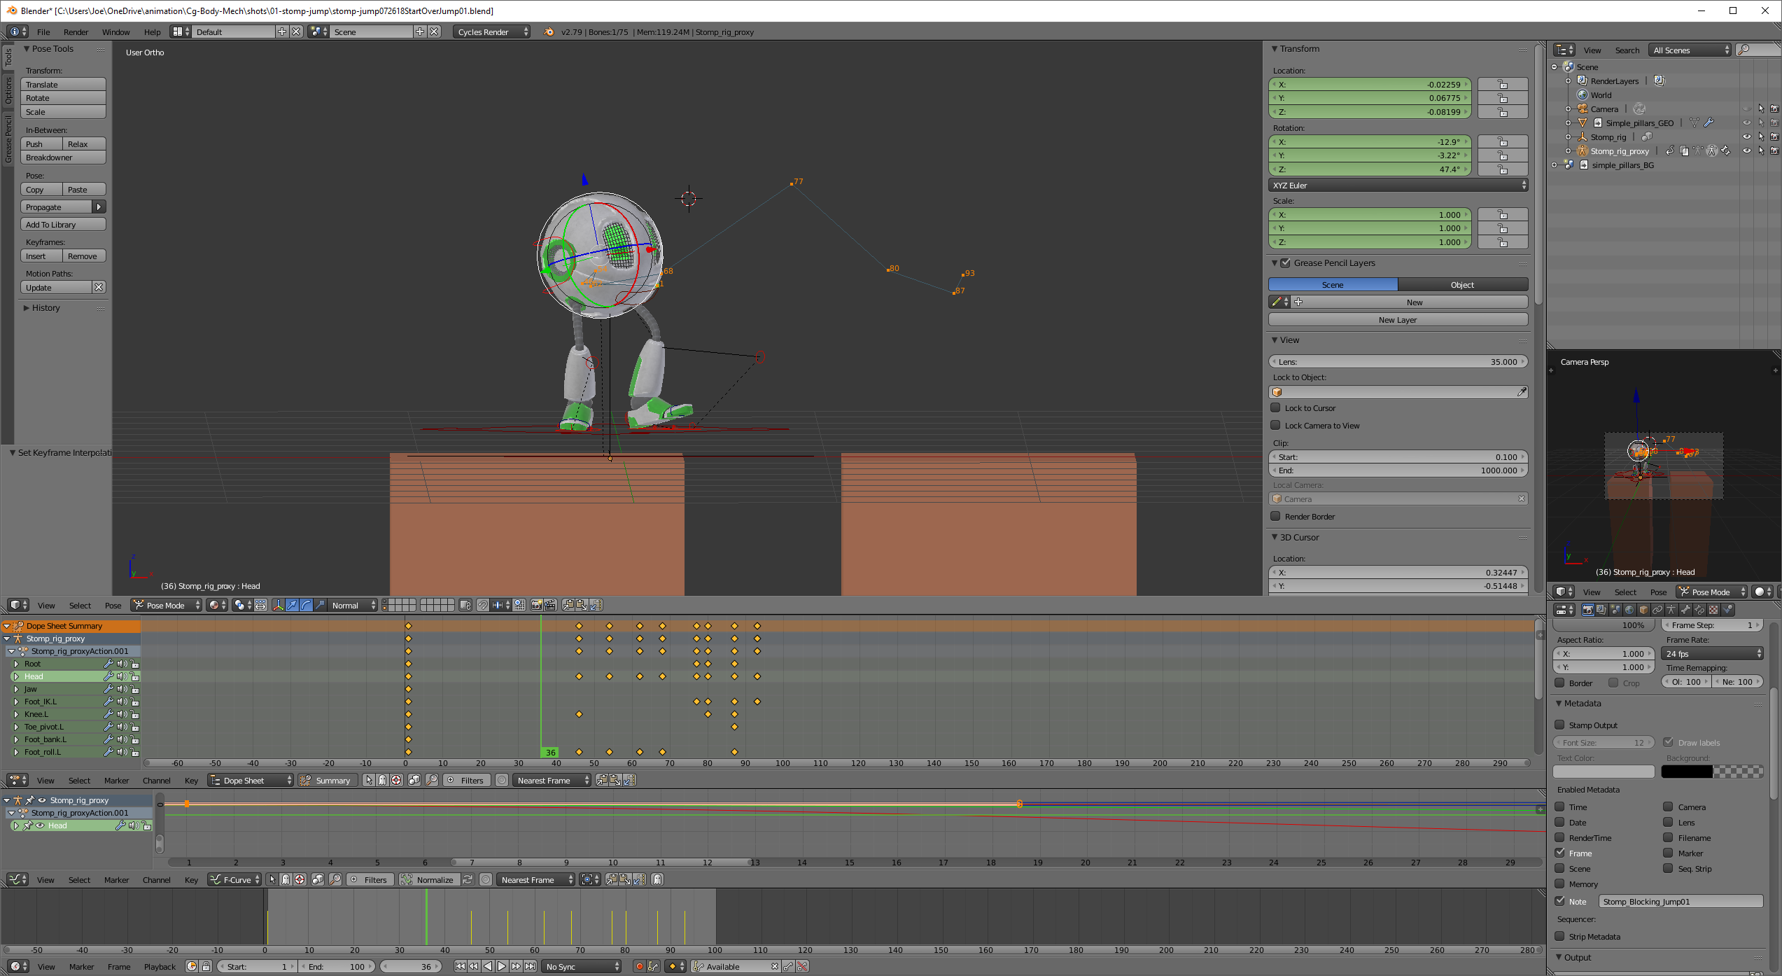
Task: Expand the History panel
Action: 45,308
